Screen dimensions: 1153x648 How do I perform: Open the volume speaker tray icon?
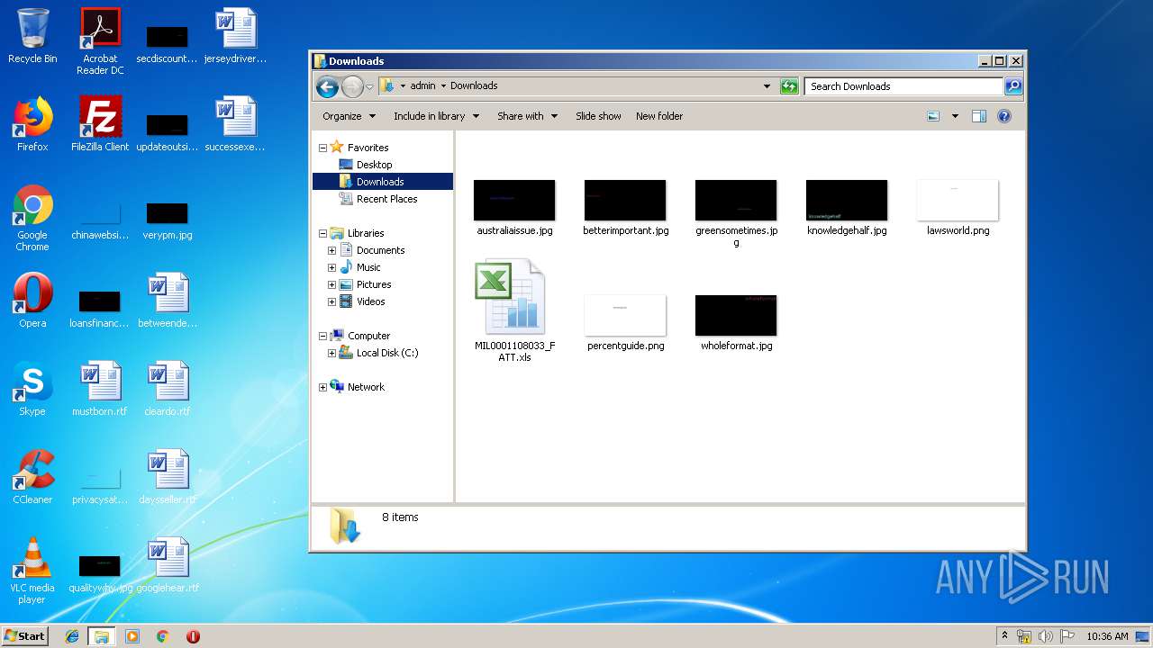tap(1046, 636)
